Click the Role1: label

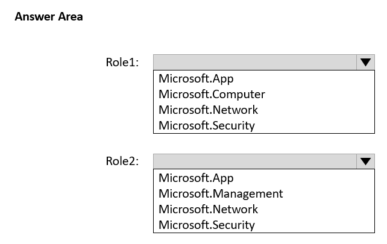click(x=122, y=62)
